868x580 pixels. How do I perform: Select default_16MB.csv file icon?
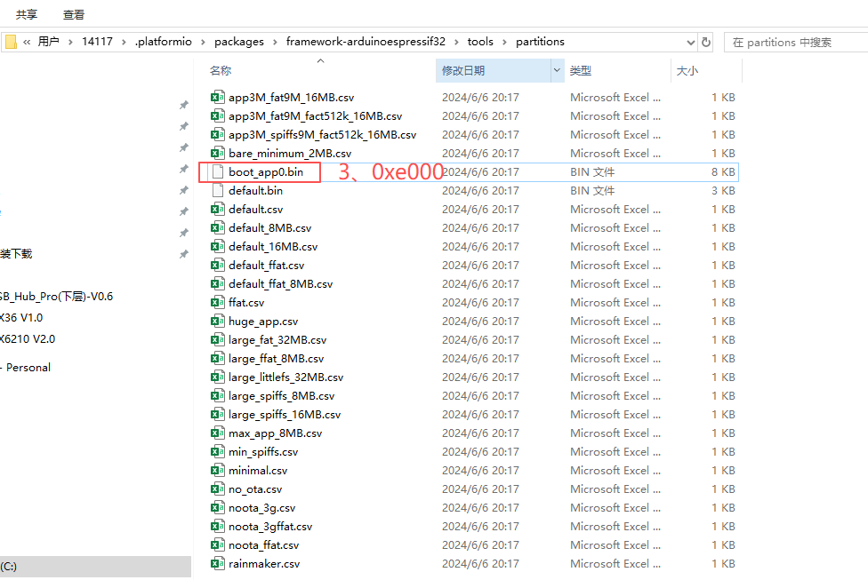[218, 247]
